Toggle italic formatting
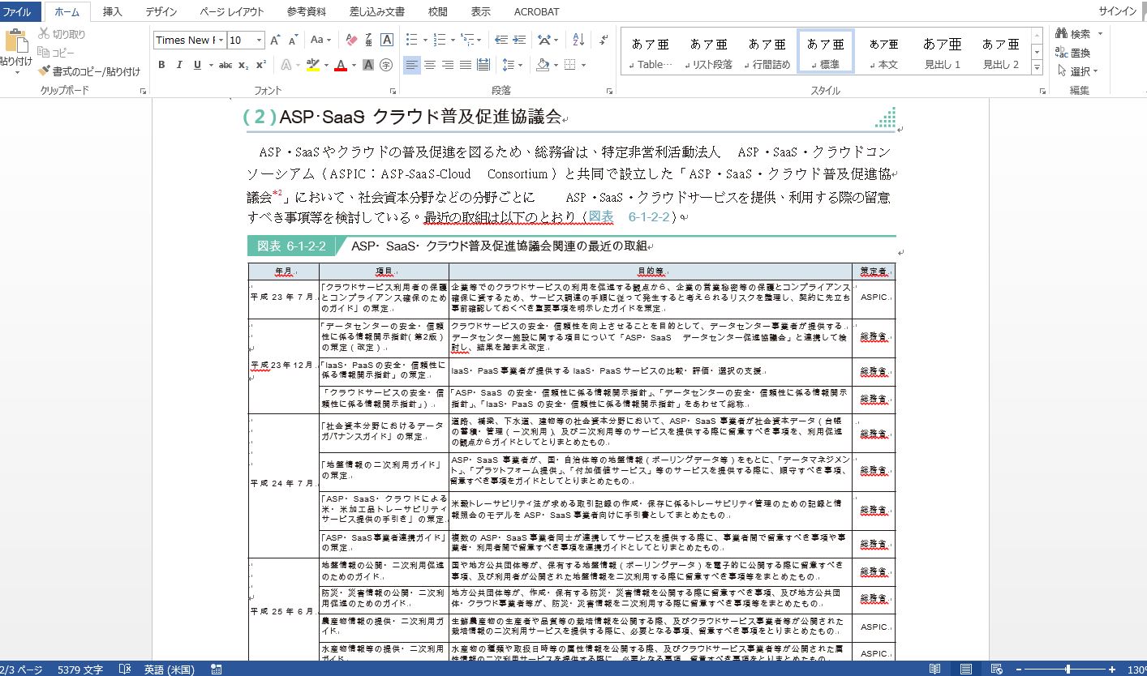The height and width of the screenshot is (676, 1147). point(179,65)
